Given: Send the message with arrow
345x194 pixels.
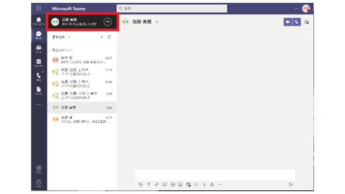Looking at the screenshot, I should [x=291, y=185].
